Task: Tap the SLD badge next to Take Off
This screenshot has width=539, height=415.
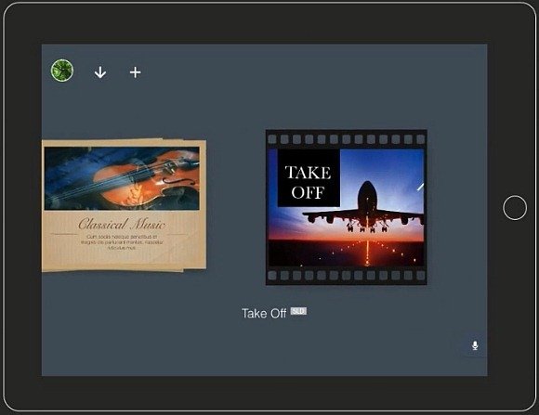Action: point(298,311)
